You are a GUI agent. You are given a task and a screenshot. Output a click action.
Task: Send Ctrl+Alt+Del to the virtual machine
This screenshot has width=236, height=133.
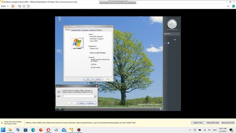coord(20,6)
